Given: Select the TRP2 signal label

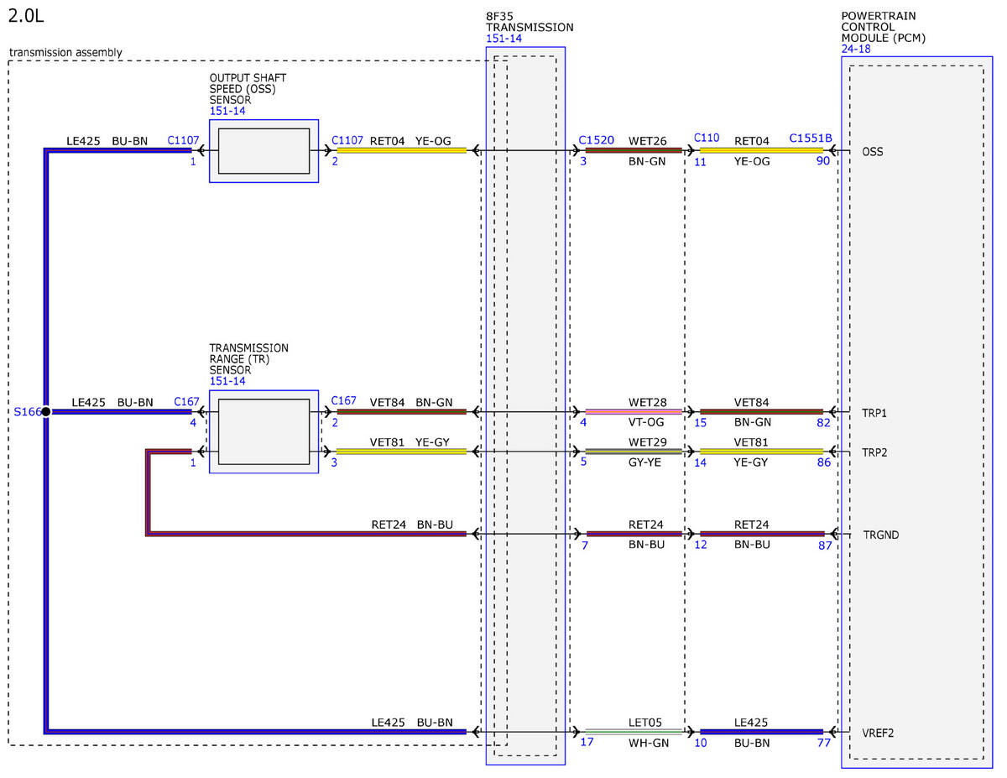Looking at the screenshot, I should pyautogui.click(x=874, y=452).
